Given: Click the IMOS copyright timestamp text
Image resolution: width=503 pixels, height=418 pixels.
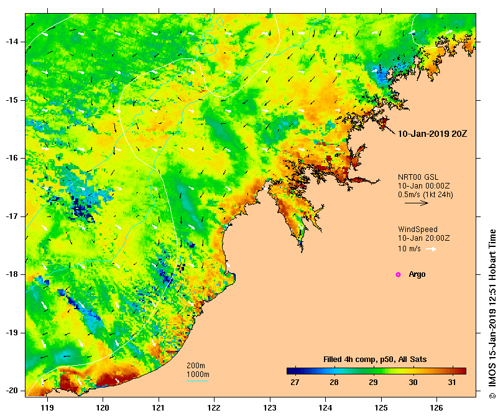Looking at the screenshot, I should tap(492, 314).
